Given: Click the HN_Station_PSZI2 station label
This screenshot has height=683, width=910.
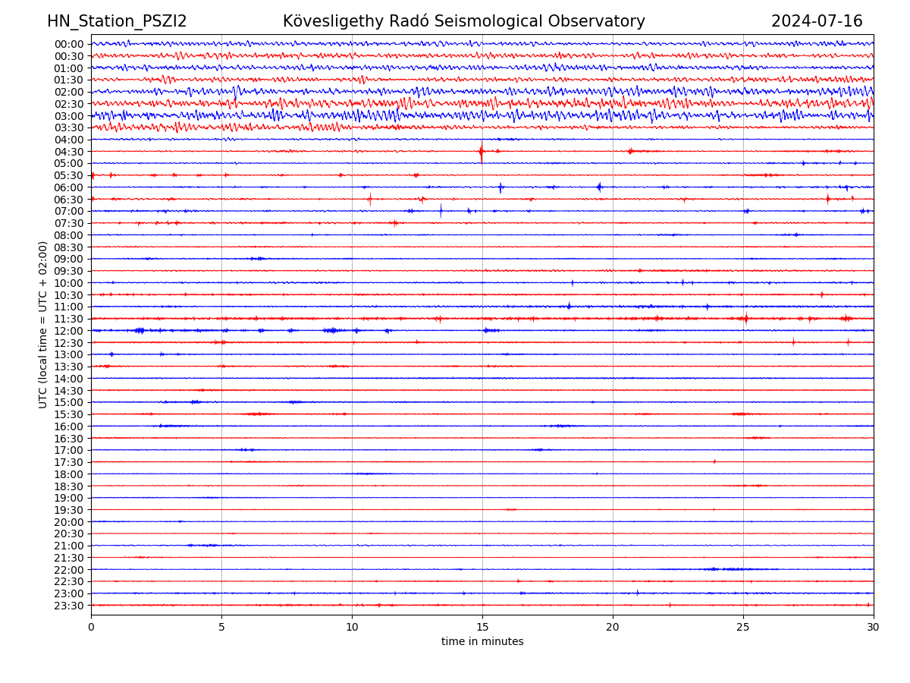Looking at the screenshot, I should tap(117, 21).
